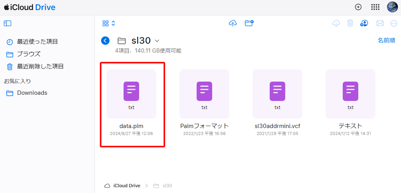Viewport: 401px width, 193px height.
Task: Click date 2021/1/29 午後 17:05
Action: click(277, 133)
